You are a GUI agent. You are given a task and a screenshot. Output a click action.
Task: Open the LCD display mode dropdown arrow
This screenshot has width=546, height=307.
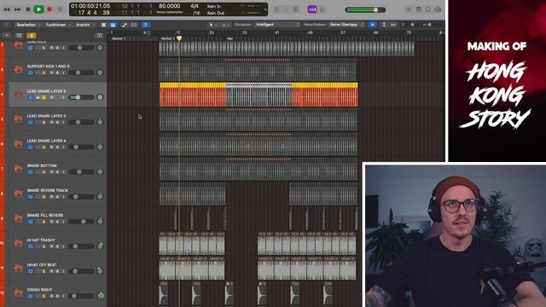coord(265,9)
